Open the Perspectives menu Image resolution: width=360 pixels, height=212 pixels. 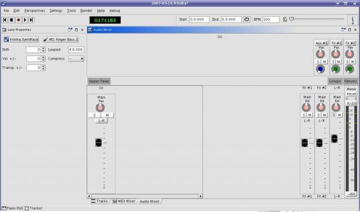click(35, 11)
